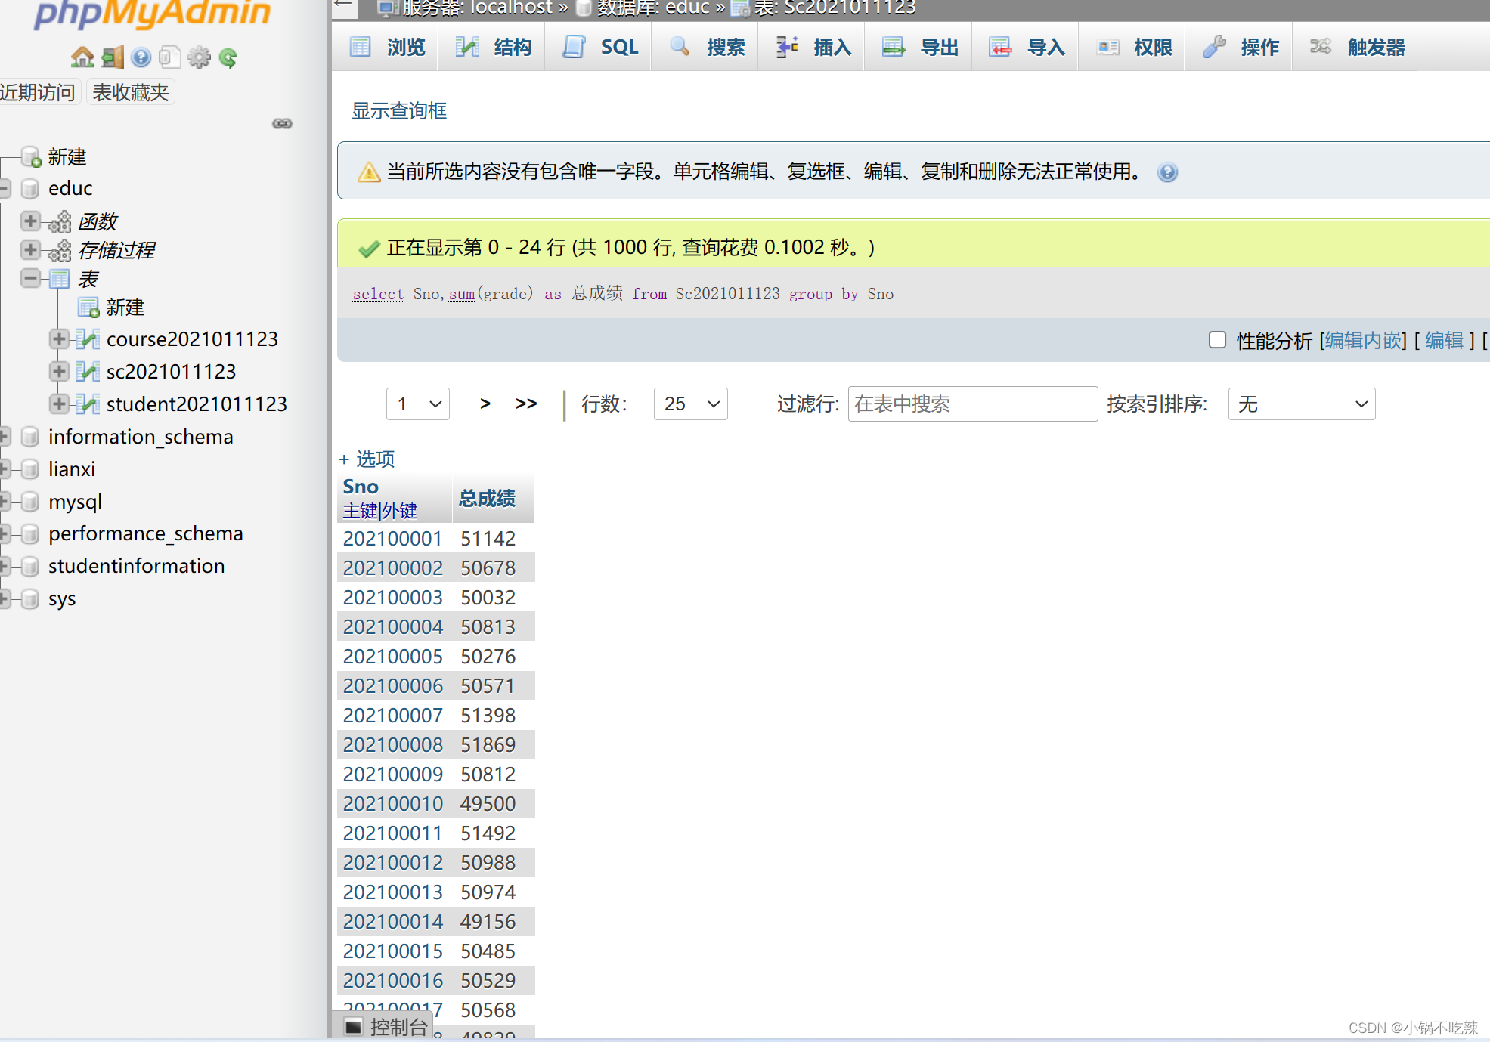Open the page number dropdown

(417, 404)
